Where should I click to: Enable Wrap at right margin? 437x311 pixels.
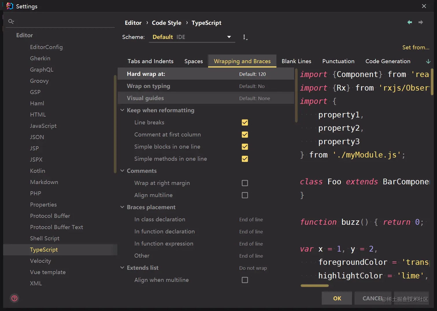245,183
